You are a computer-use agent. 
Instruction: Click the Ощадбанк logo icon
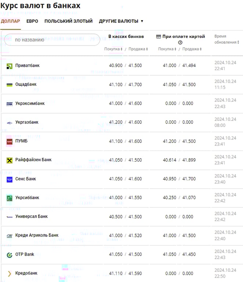point(10,84)
